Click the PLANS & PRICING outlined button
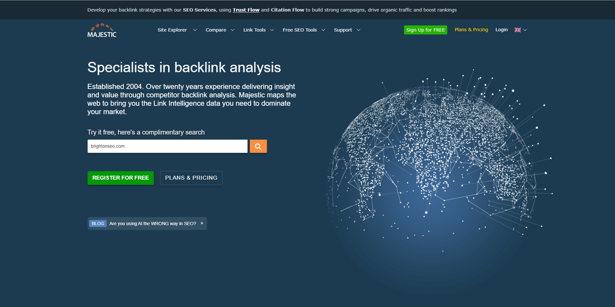This screenshot has width=615, height=307. (x=191, y=177)
